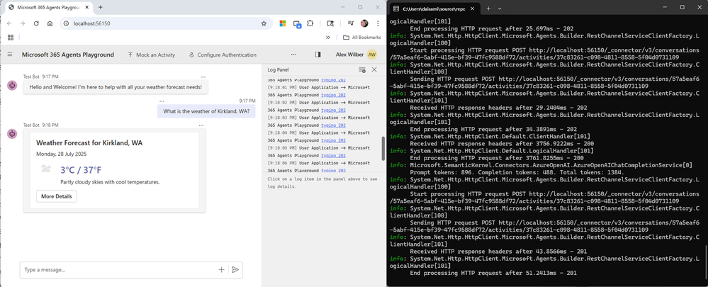Click the browser profile picture
The image size is (708, 287).
pos(364,23)
